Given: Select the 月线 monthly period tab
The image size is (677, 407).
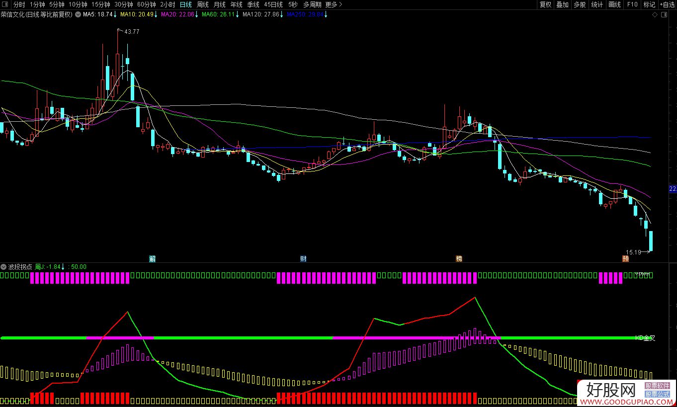Looking at the screenshot, I should (x=219, y=4).
